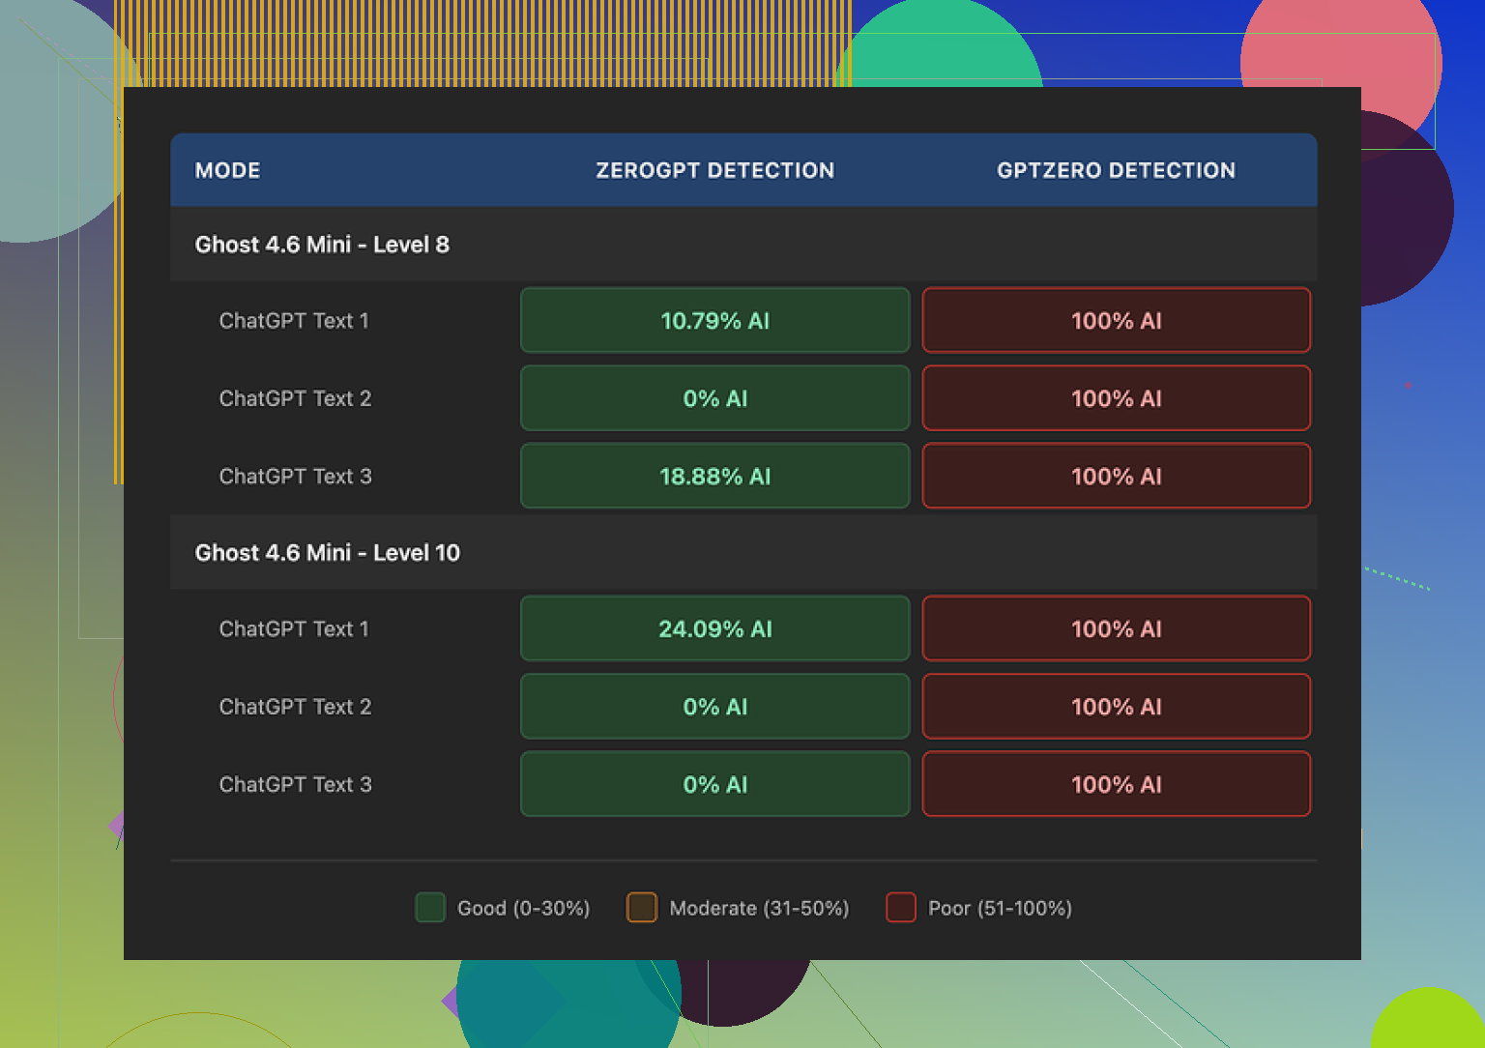
Task: Click the 24.09% AI result cell
Action: coord(714,629)
